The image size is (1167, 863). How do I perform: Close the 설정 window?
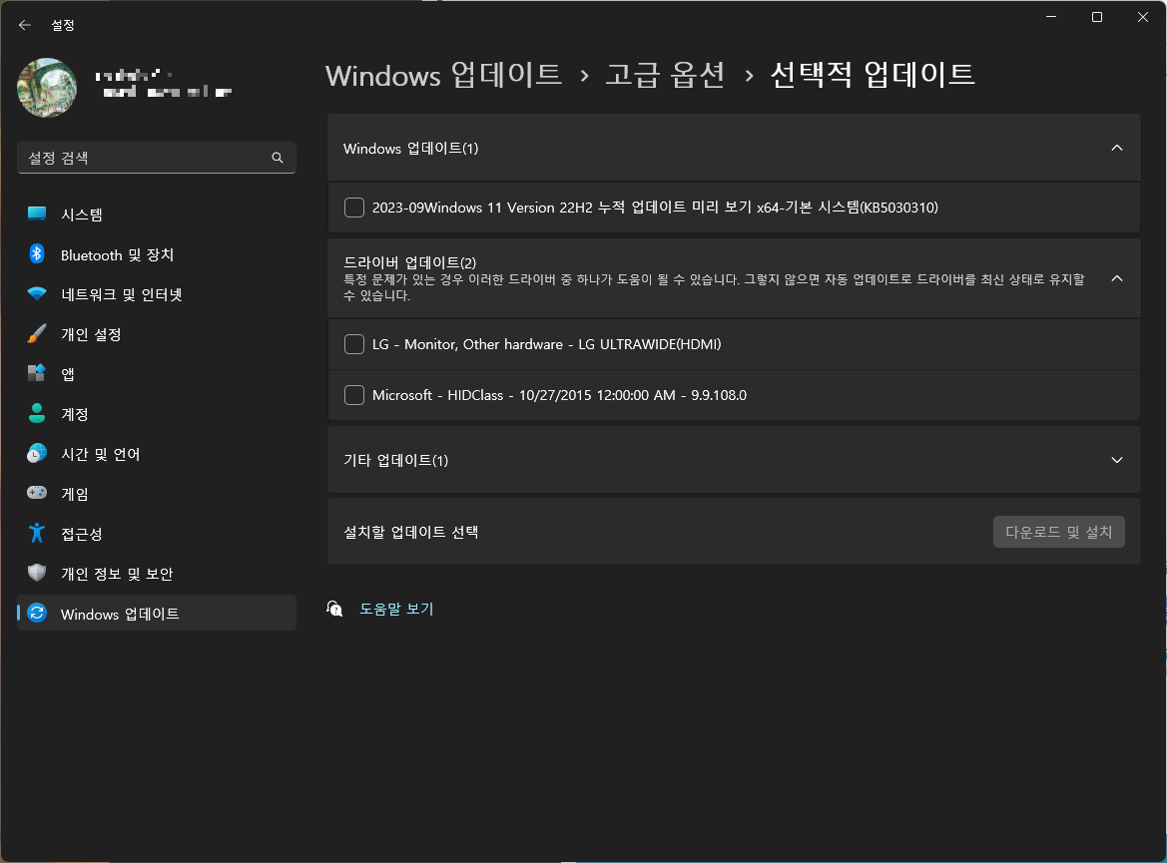pos(1143,16)
